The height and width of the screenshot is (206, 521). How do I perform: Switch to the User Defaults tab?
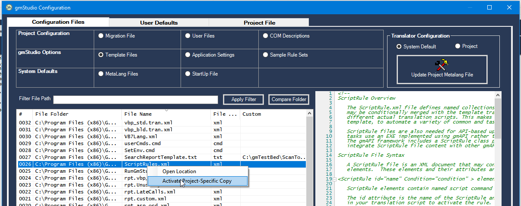[159, 22]
